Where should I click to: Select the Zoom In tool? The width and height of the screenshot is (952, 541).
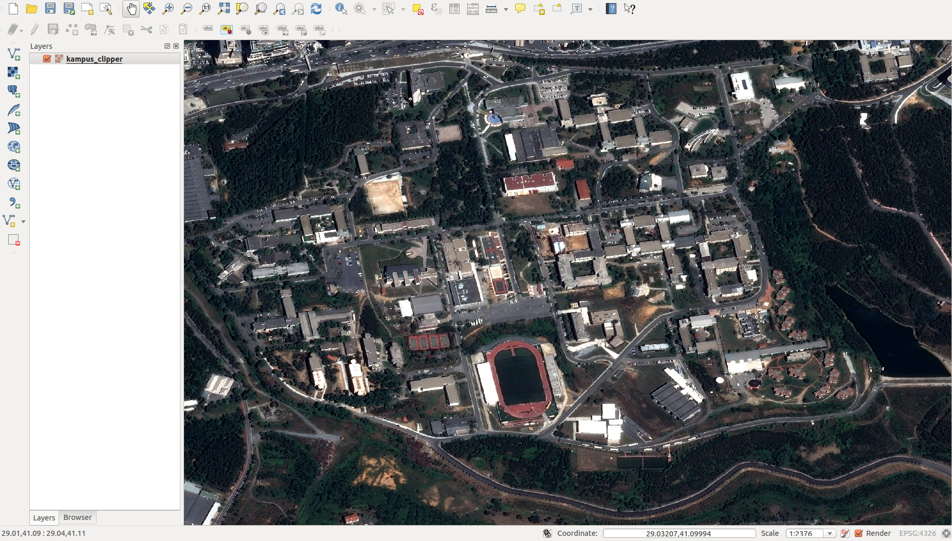point(168,9)
